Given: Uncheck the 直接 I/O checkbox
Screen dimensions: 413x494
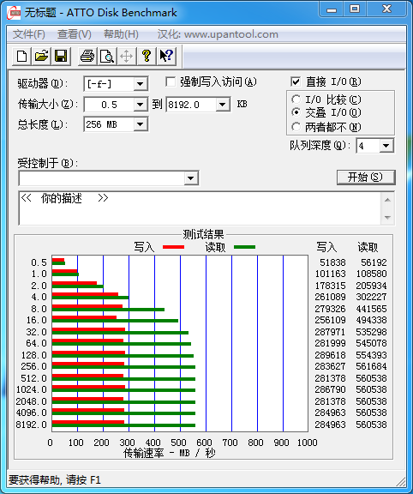Looking at the screenshot, I should click(296, 82).
